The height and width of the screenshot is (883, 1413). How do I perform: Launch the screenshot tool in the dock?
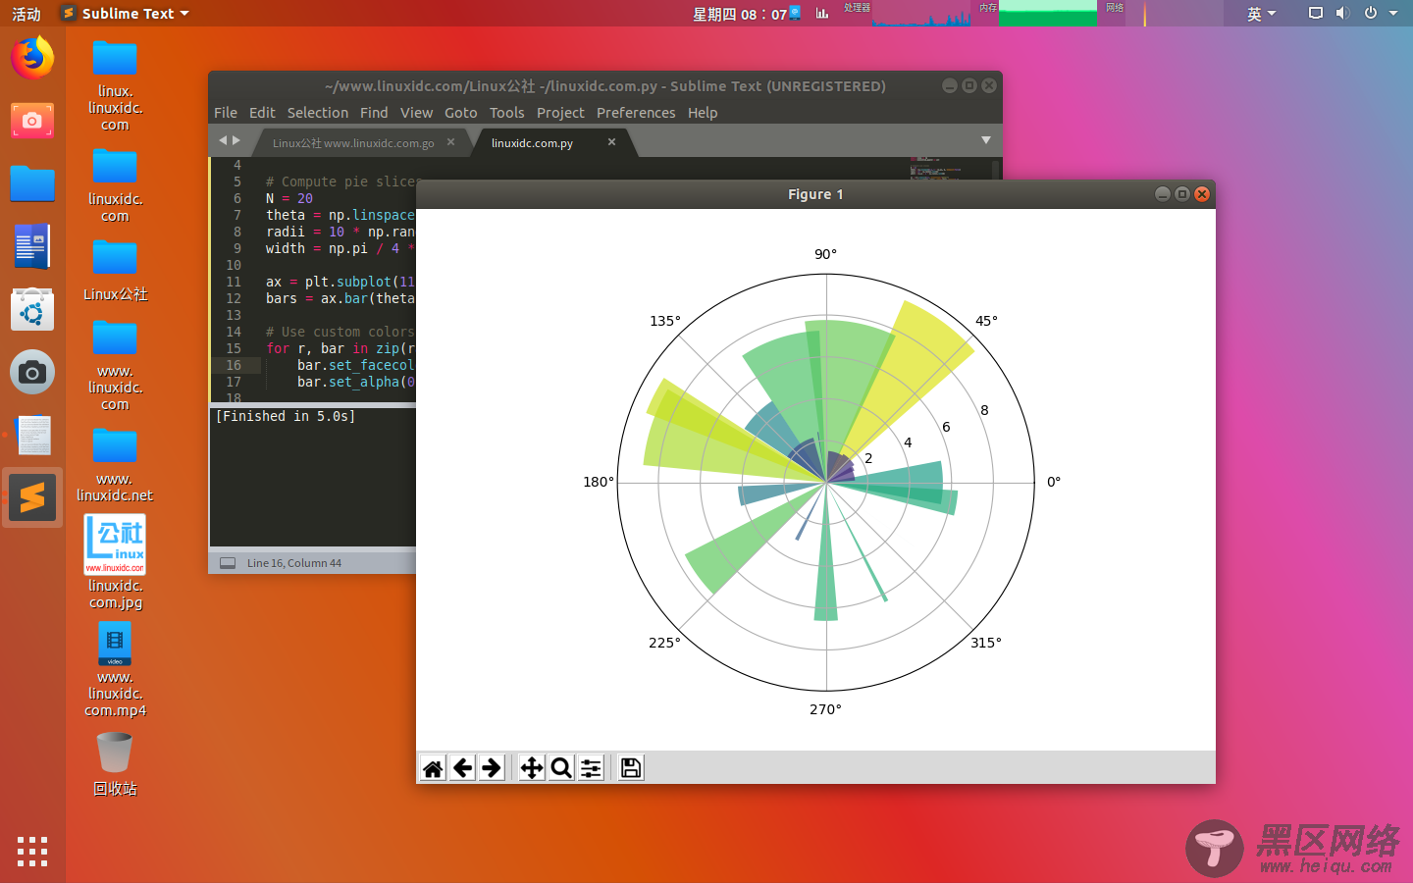tap(32, 121)
